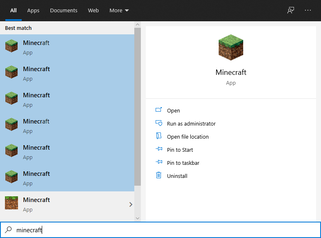
Task: Expand the More filters dropdown
Action: (x=119, y=11)
